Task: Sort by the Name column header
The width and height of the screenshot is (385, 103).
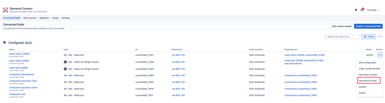Action: click(x=12, y=49)
